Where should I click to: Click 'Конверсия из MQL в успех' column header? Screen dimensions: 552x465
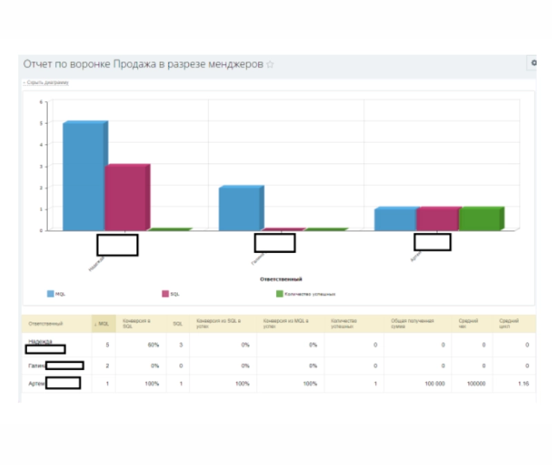pyautogui.click(x=286, y=323)
